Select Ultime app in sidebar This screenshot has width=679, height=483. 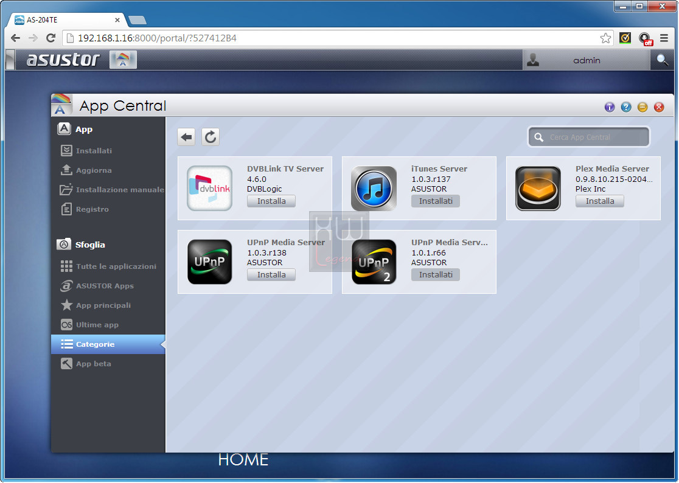tap(108, 325)
